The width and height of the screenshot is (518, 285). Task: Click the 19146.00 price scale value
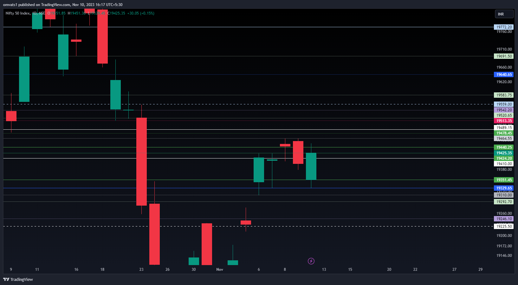click(504, 256)
